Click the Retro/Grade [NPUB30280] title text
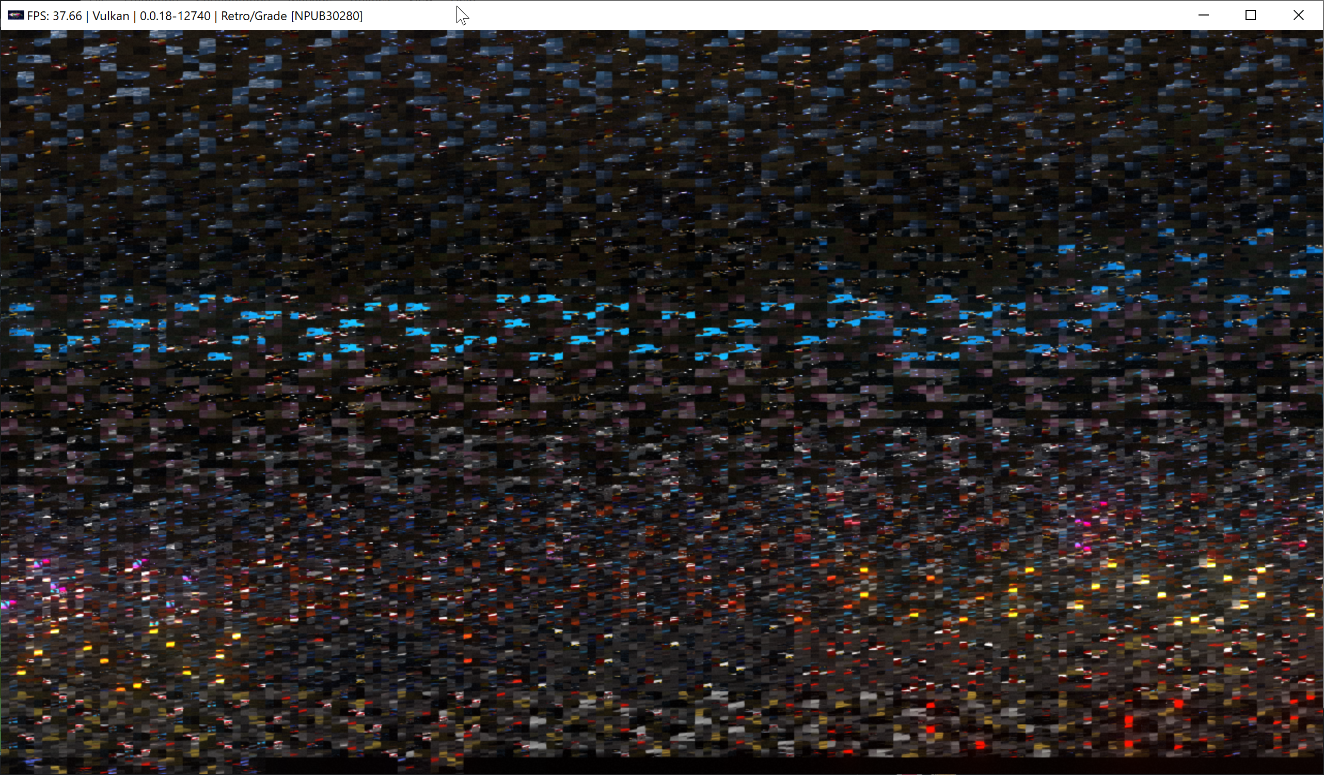The height and width of the screenshot is (775, 1324). click(292, 16)
